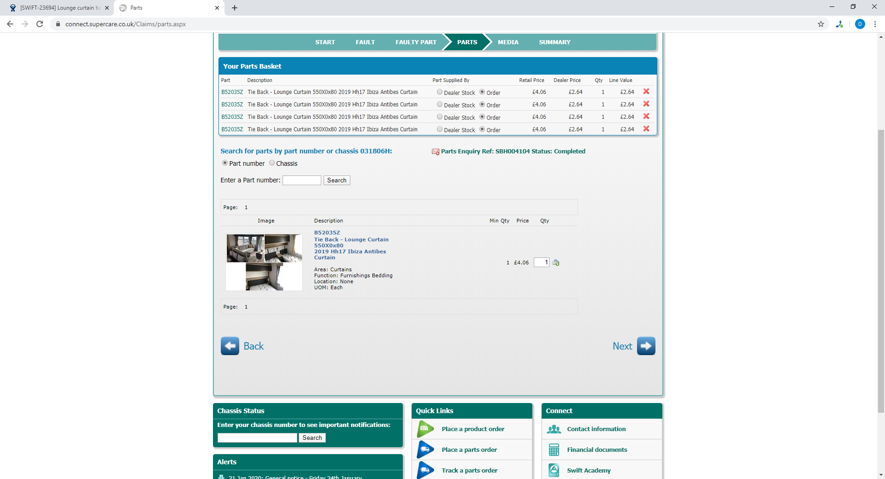Open Chrome three-dot menu
This screenshot has height=479, width=885.
[875, 24]
